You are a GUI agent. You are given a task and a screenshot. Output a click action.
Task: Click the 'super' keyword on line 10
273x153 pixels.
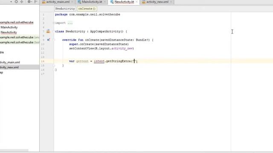click(x=73, y=44)
